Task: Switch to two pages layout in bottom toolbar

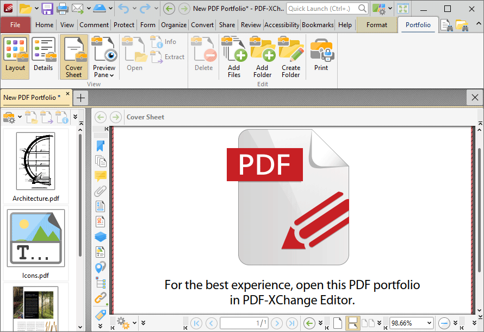Action: pyautogui.click(x=368, y=323)
